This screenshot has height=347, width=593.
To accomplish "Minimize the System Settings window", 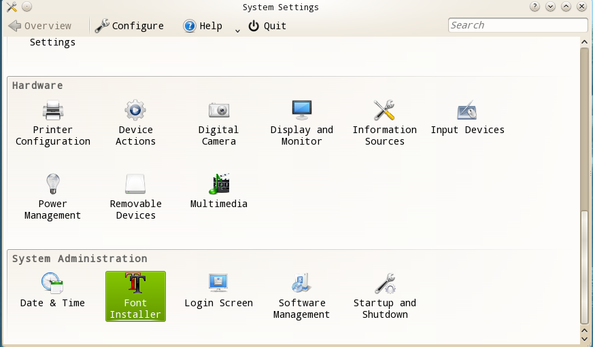I will click(x=550, y=7).
